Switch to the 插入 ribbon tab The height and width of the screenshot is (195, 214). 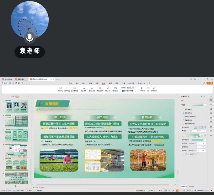pyautogui.click(x=77, y=83)
